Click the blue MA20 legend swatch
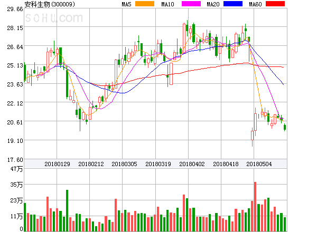317x232 pixels. click(x=233, y=4)
